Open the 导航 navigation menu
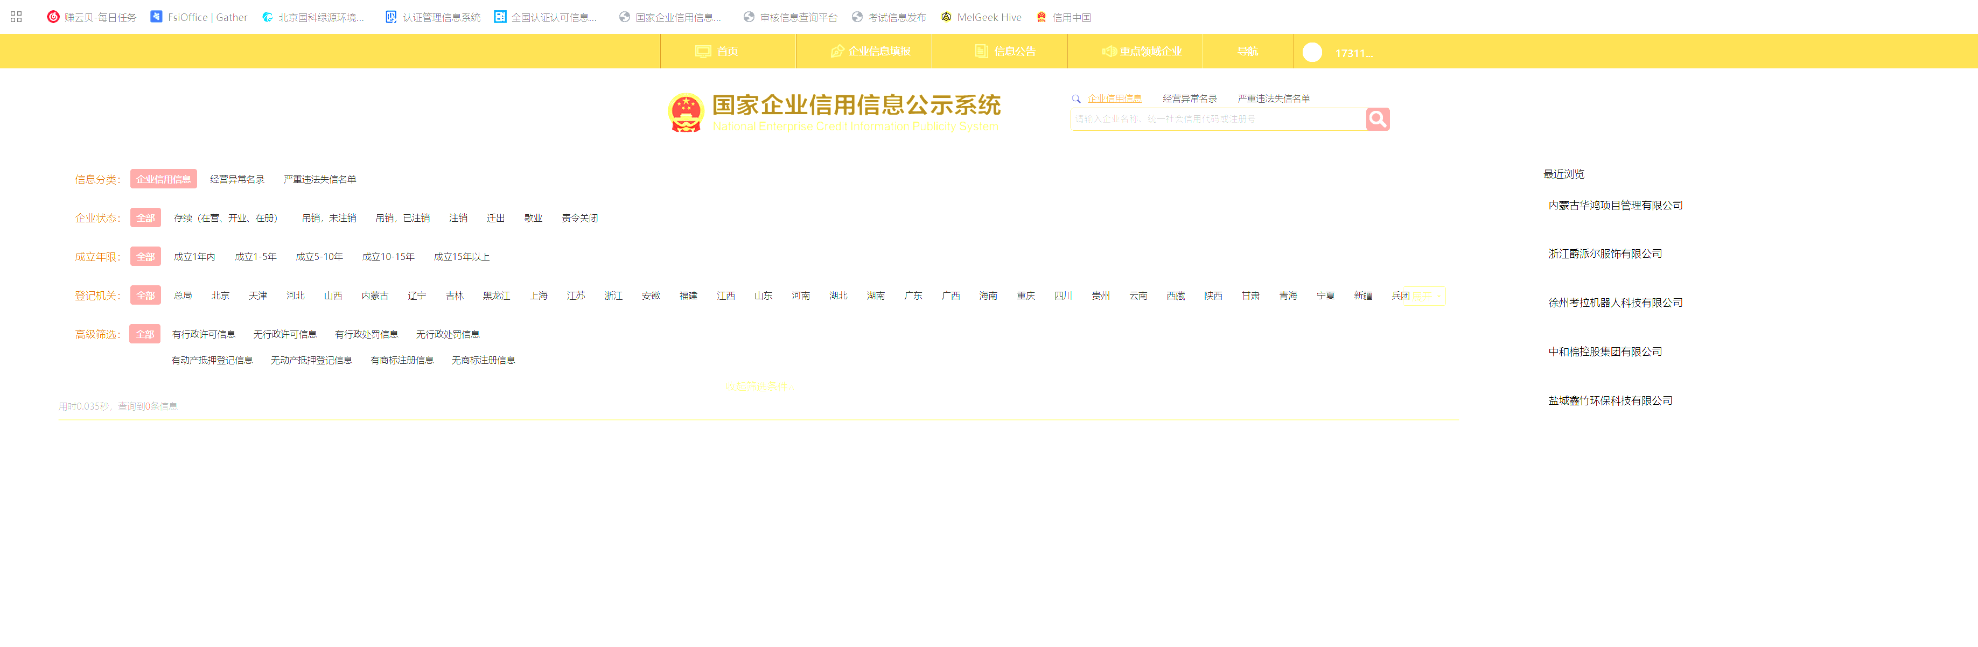The width and height of the screenshot is (1978, 647). pyautogui.click(x=1247, y=52)
